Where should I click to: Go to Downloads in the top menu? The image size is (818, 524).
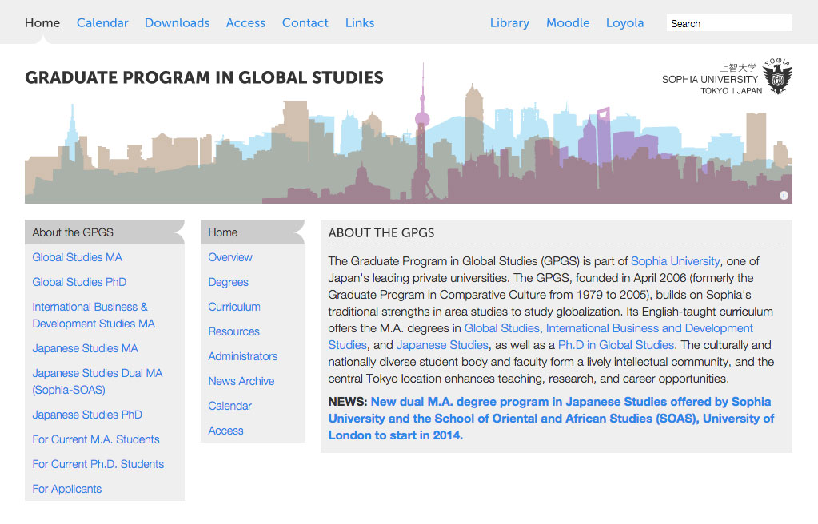click(x=177, y=23)
